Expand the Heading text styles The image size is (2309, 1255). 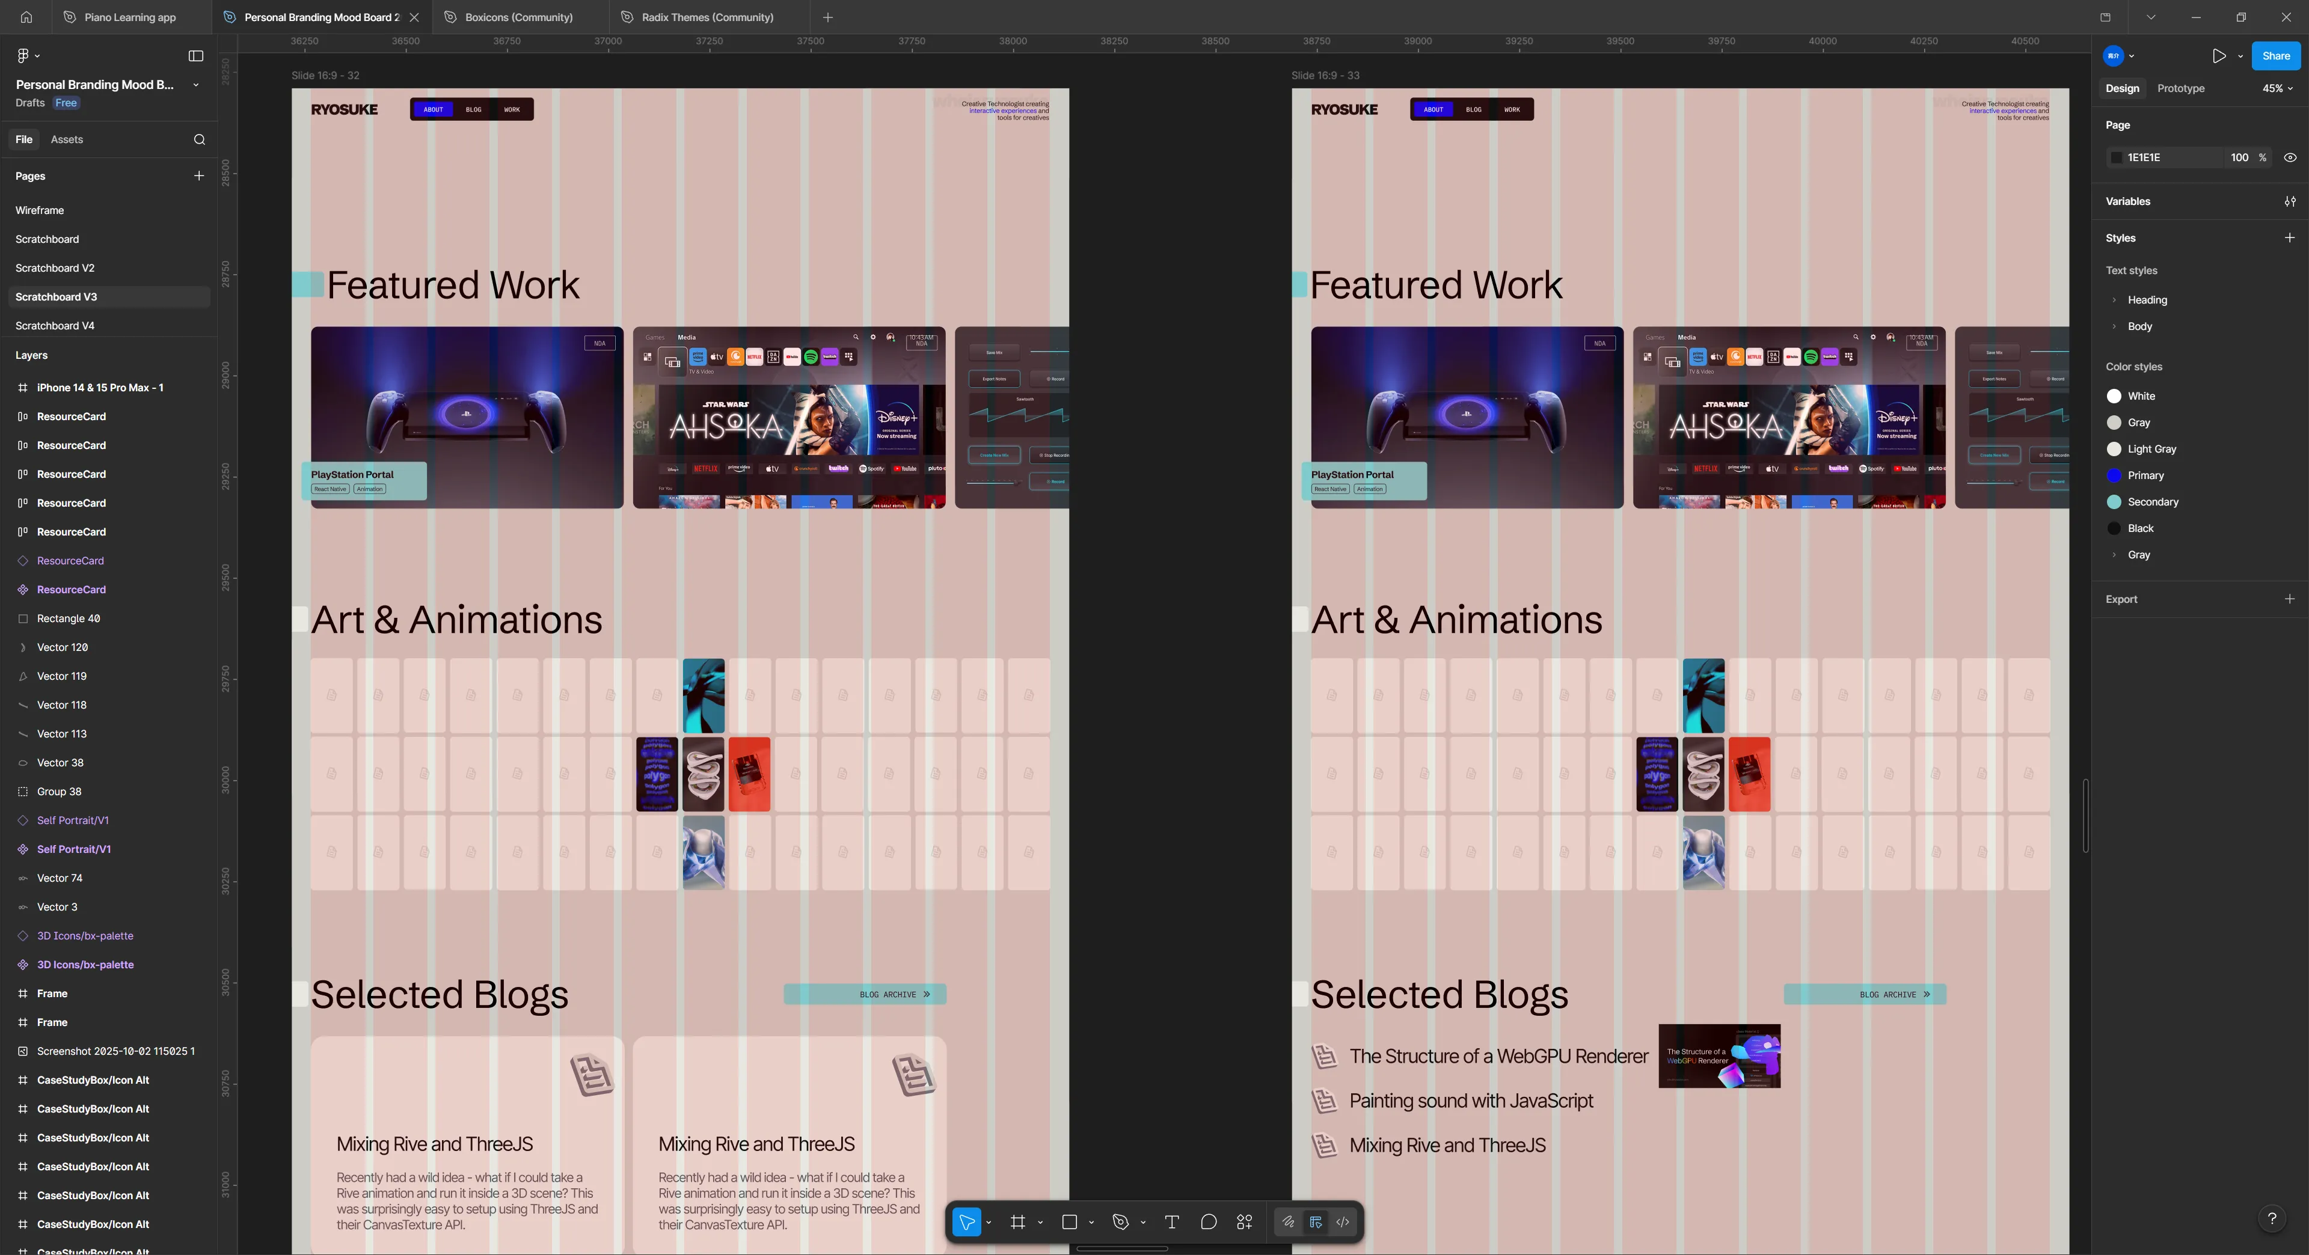pyautogui.click(x=2115, y=300)
